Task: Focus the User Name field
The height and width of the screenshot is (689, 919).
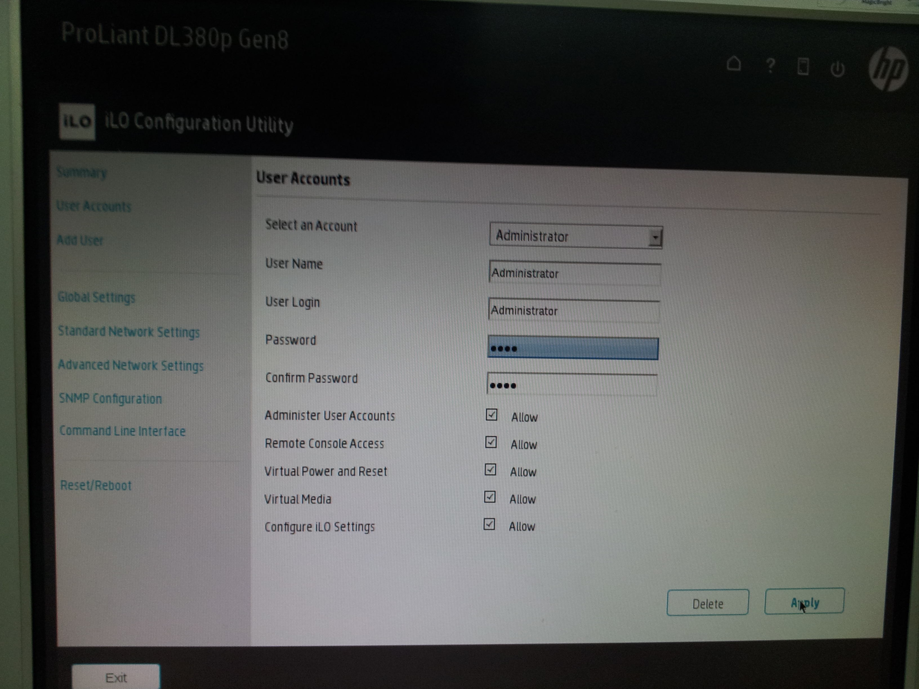Action: click(x=575, y=273)
